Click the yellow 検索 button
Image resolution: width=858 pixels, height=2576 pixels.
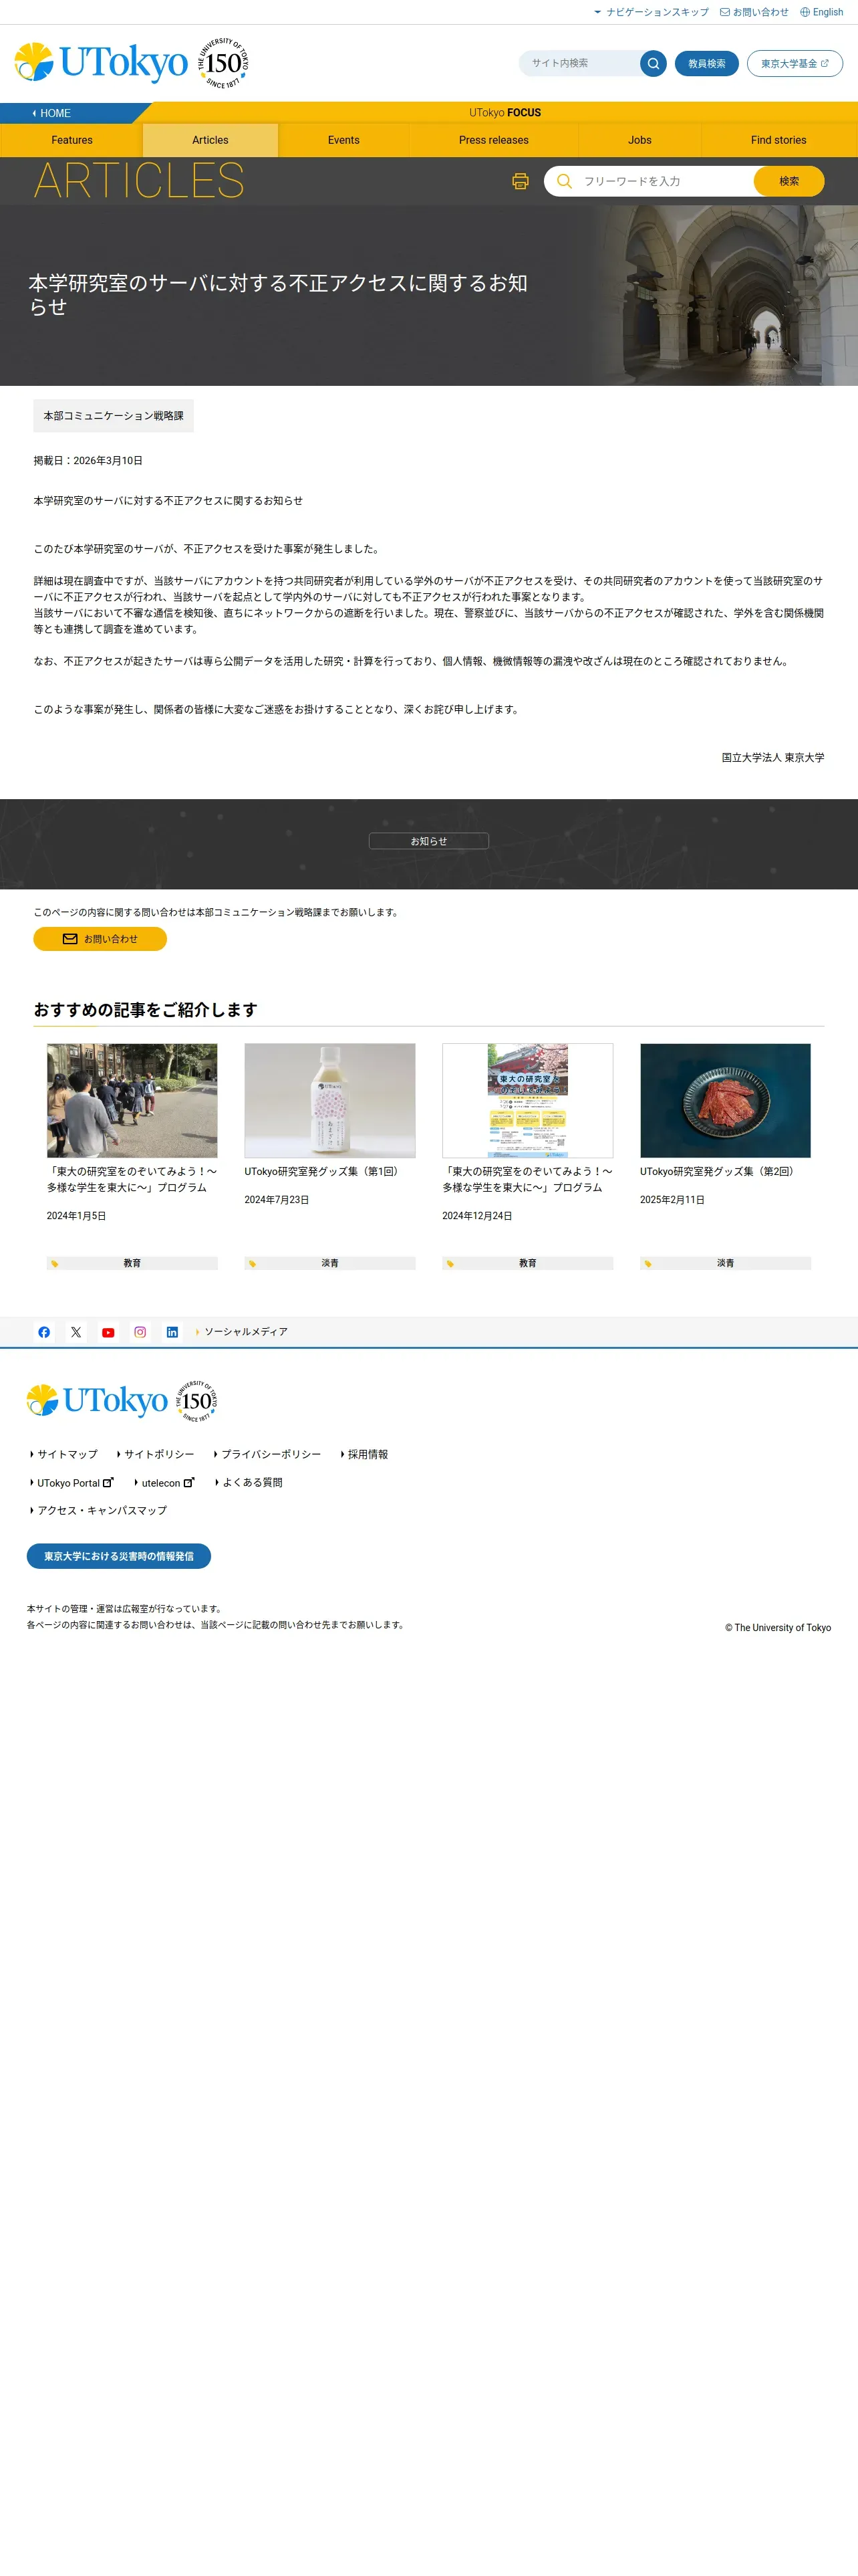point(789,181)
